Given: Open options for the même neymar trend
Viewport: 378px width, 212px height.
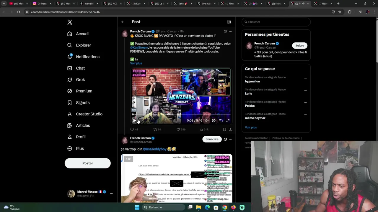Looking at the screenshot, I should (305, 115).
